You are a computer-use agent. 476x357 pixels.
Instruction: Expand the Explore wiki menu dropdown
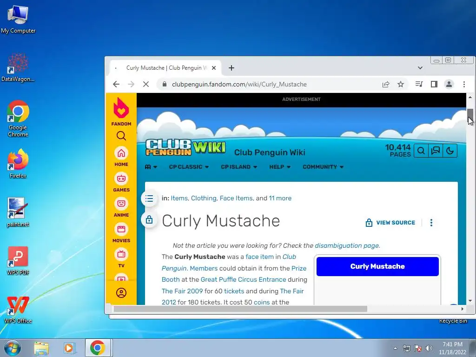point(151,167)
